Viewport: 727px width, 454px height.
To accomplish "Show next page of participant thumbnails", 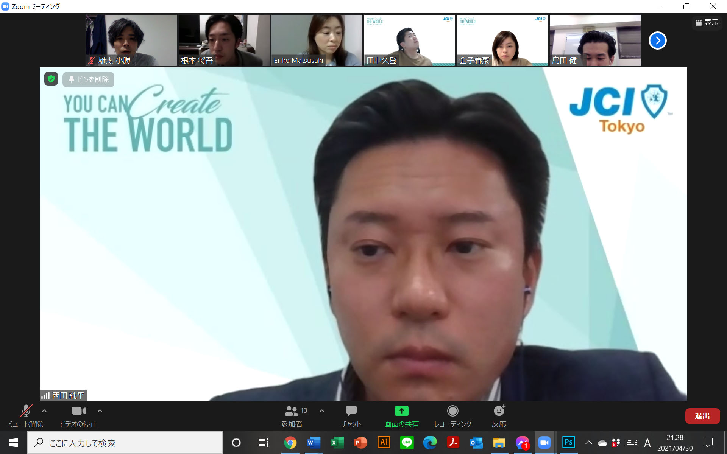I will tap(657, 40).
